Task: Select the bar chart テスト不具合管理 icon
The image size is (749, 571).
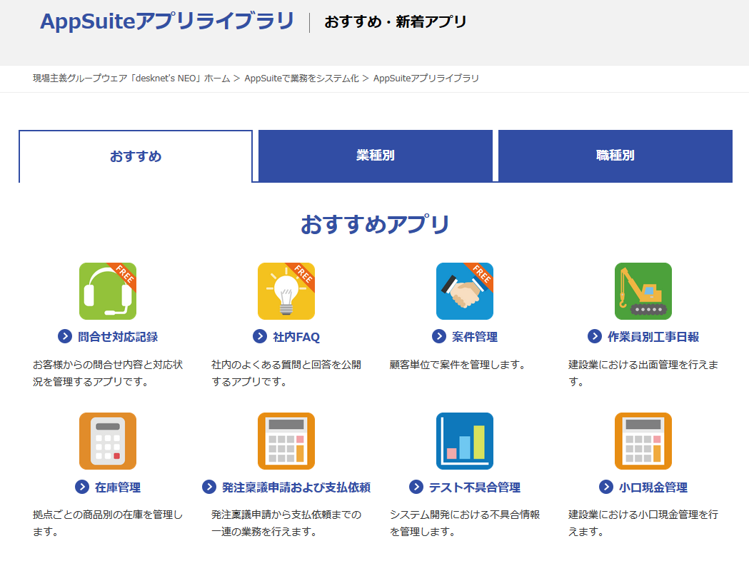Action: point(464,441)
